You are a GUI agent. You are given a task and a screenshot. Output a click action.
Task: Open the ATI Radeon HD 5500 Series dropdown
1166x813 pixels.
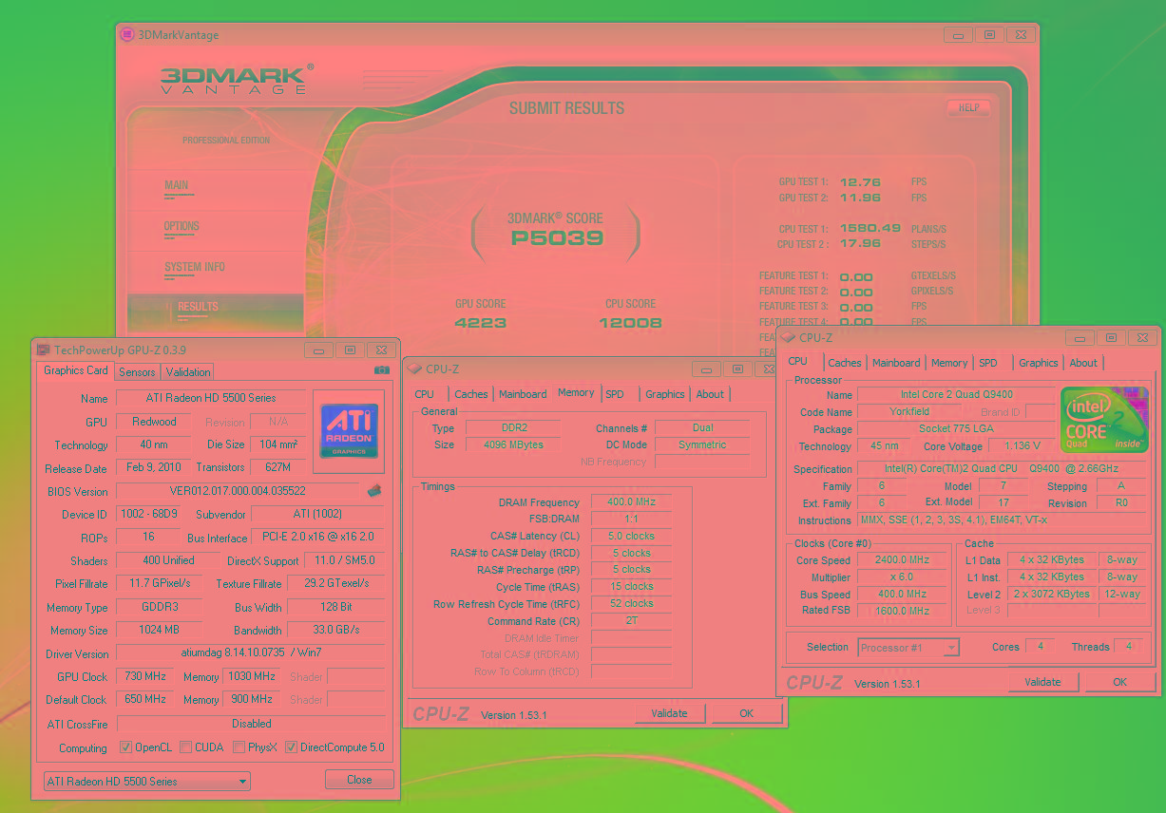(x=147, y=782)
